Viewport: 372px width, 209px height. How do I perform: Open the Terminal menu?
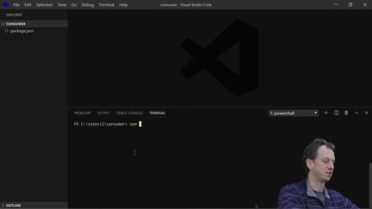click(106, 5)
